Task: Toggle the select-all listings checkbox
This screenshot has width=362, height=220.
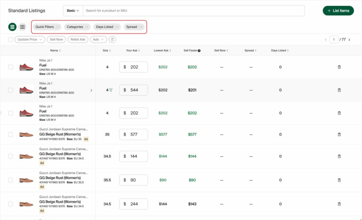Action: click(11, 39)
